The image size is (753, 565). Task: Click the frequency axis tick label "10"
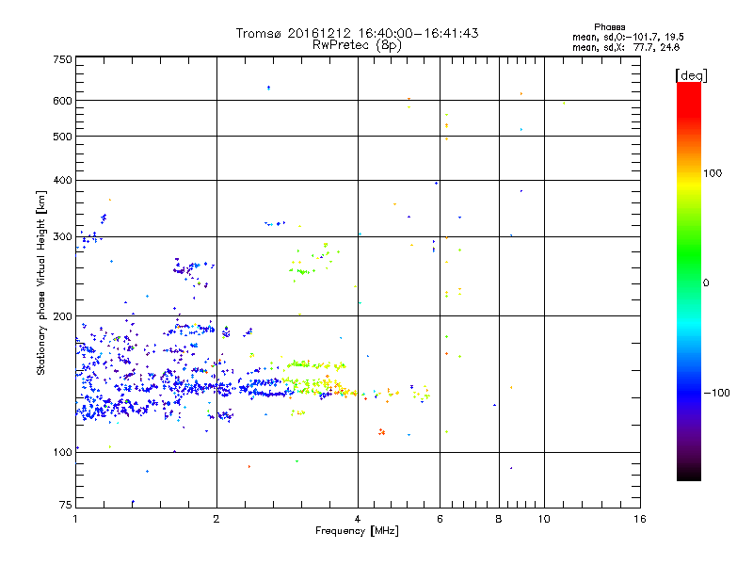point(544,519)
